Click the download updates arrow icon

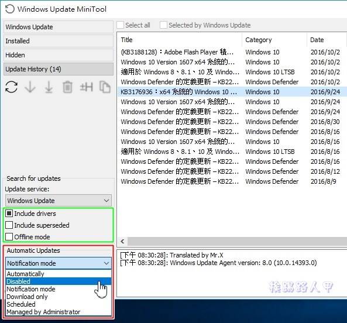[x=30, y=87]
